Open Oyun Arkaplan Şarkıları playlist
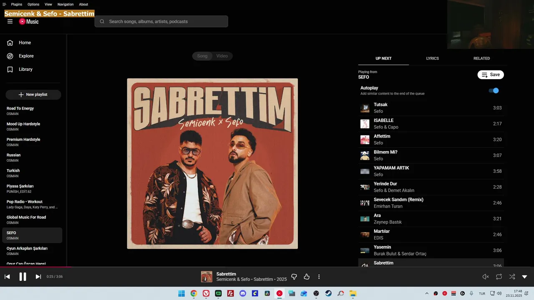 click(x=32, y=251)
